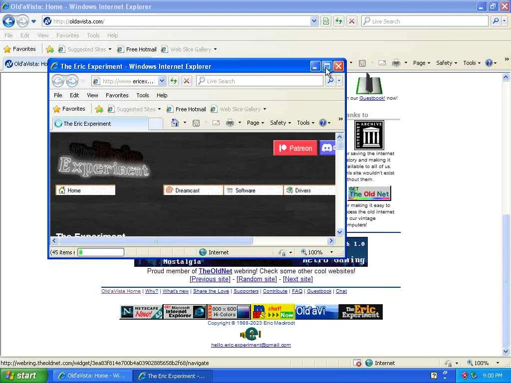Image resolution: width=511 pixels, height=383 pixels.
Task: Click the Internet Archive logo
Action: click(369, 135)
